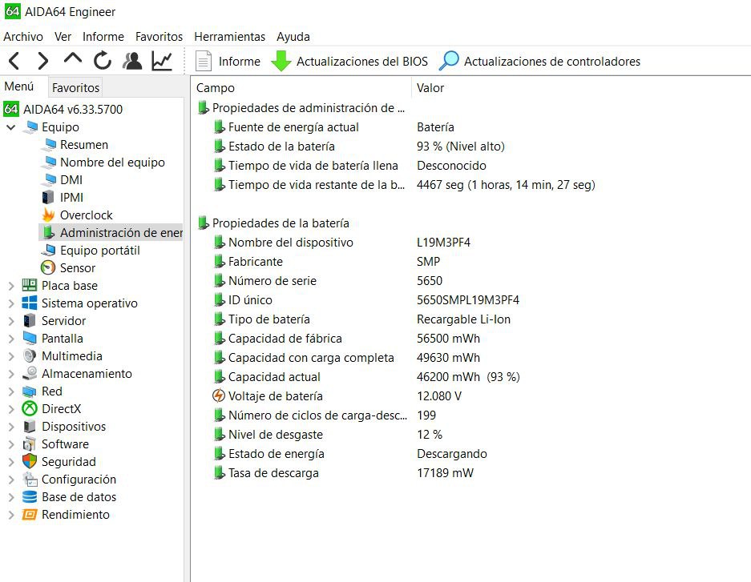Expand the Placa base node
This screenshot has height=582, width=751.
tap(11, 286)
